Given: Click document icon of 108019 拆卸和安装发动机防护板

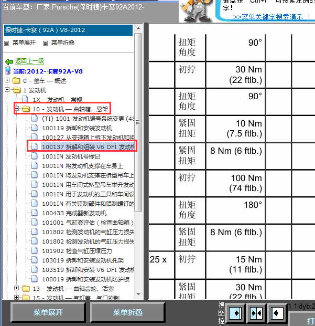Looking at the screenshot, I should 35,279.
